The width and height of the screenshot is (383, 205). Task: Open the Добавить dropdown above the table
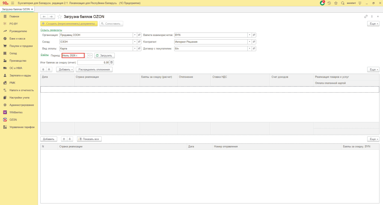click(65, 69)
